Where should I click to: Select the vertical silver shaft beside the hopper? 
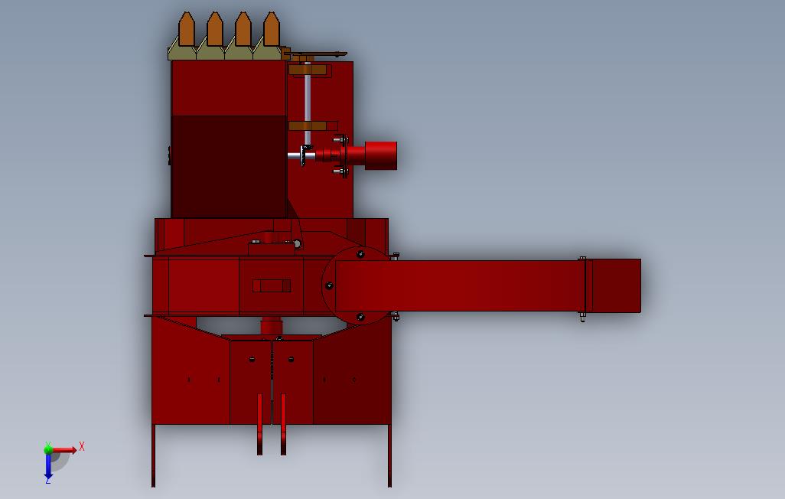[x=308, y=104]
